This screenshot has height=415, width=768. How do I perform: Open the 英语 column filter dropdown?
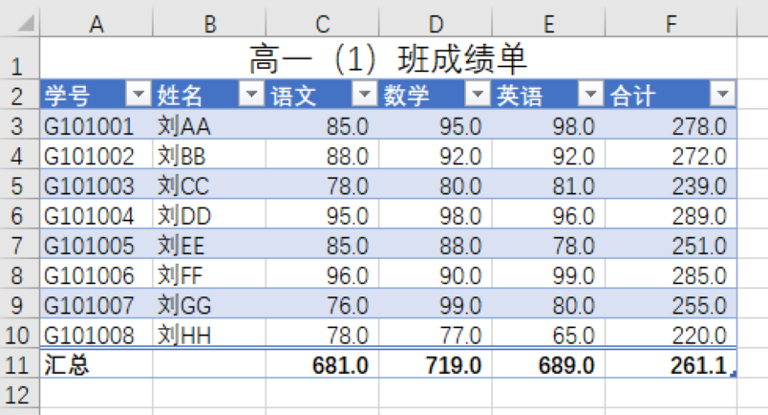[x=590, y=93]
